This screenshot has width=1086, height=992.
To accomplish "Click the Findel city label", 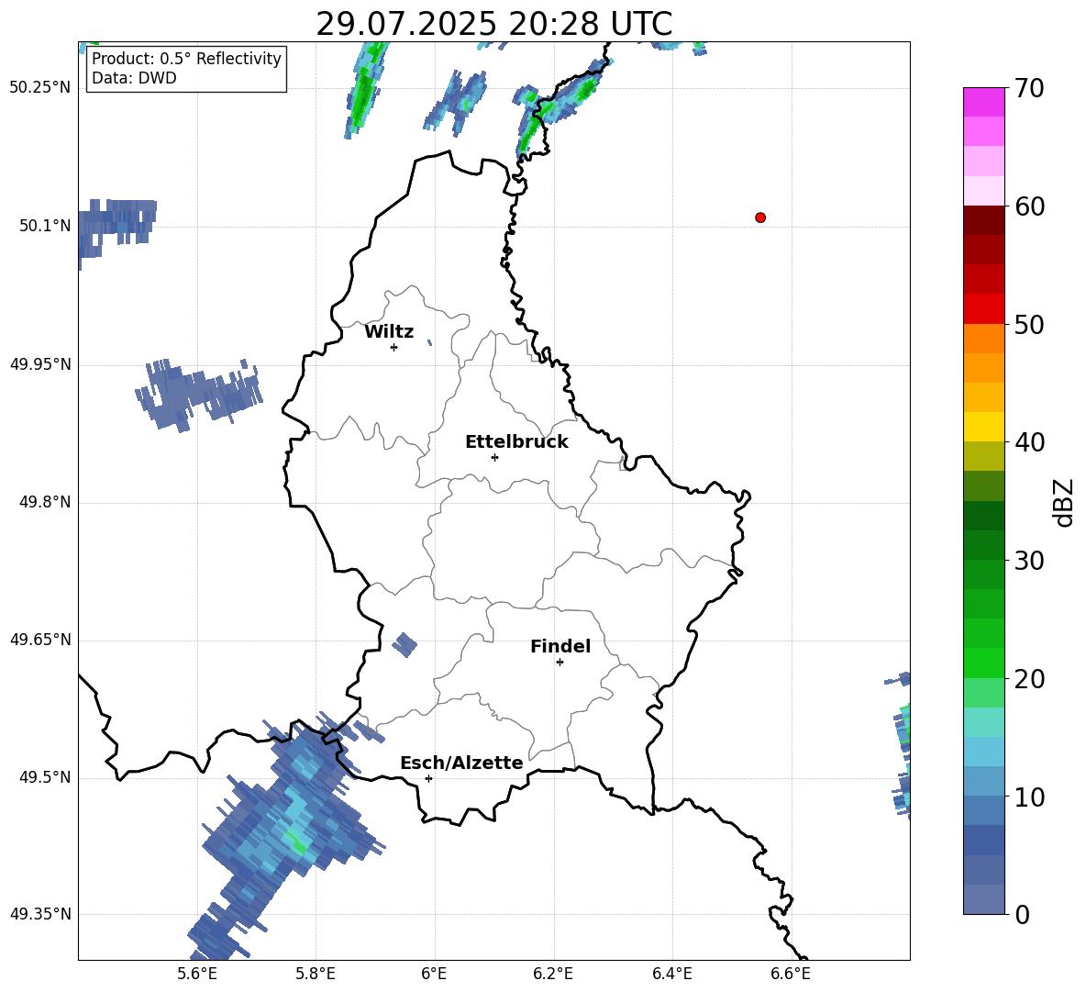I will (560, 646).
